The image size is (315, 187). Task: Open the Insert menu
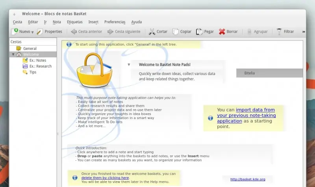(x=93, y=22)
